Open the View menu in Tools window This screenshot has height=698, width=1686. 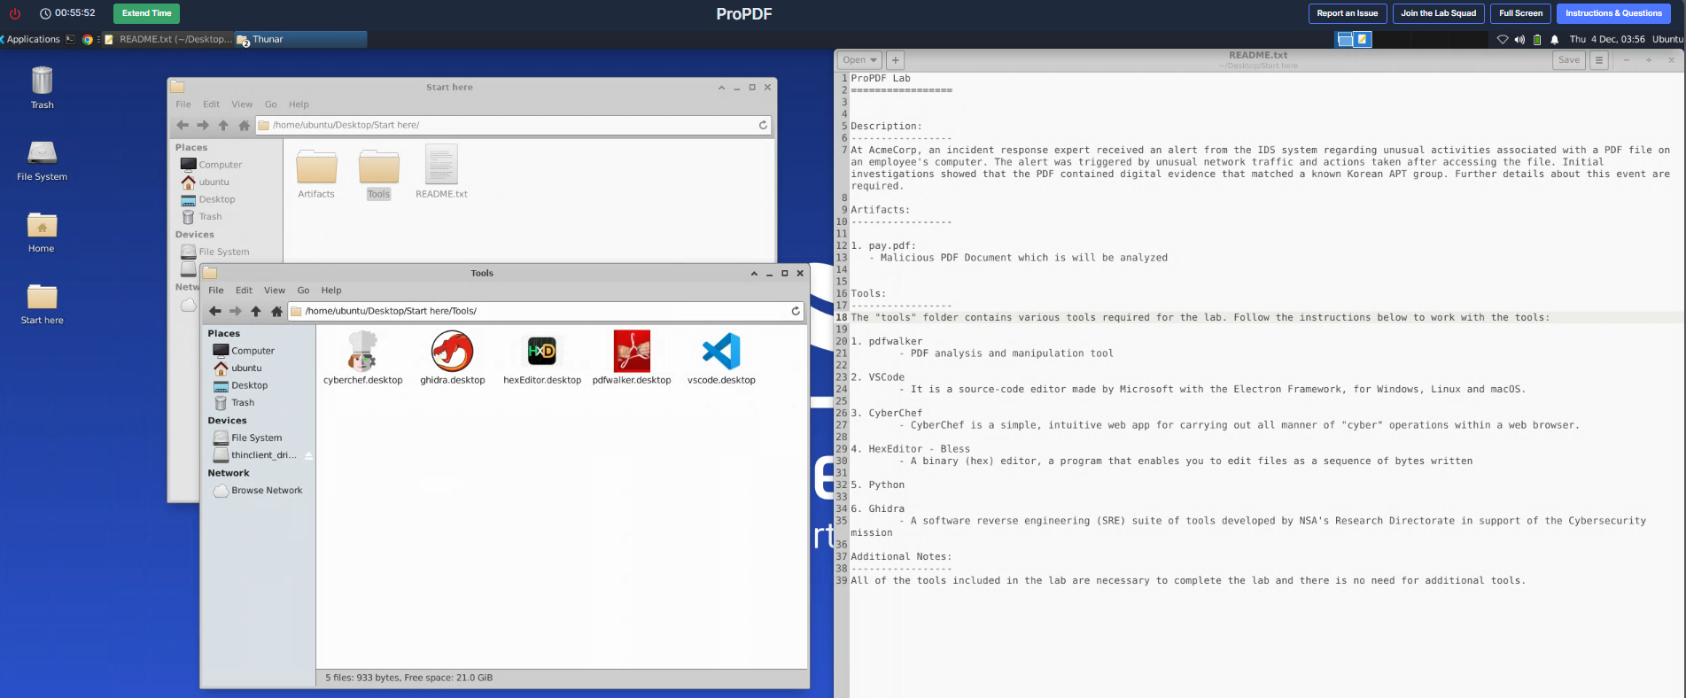tap(275, 291)
